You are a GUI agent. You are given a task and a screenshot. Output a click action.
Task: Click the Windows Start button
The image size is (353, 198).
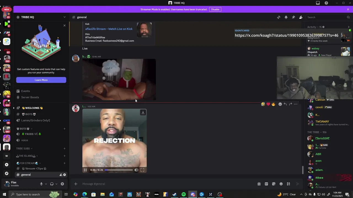coord(4,194)
